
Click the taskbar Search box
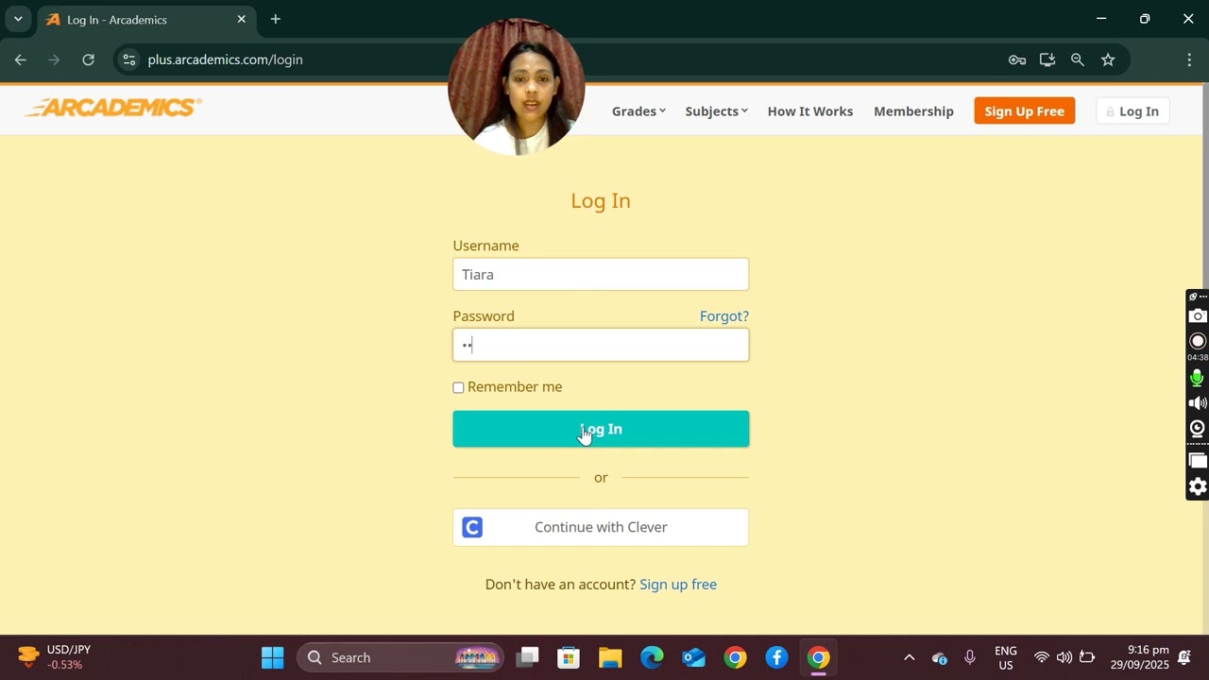(x=400, y=657)
